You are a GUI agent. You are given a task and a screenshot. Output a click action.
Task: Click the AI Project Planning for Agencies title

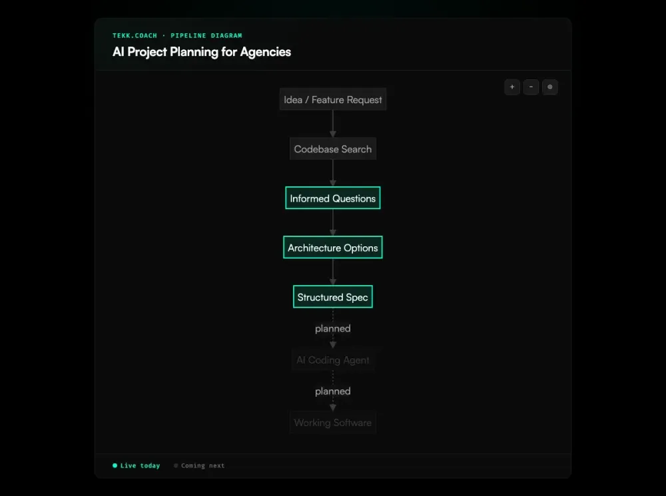click(x=202, y=52)
